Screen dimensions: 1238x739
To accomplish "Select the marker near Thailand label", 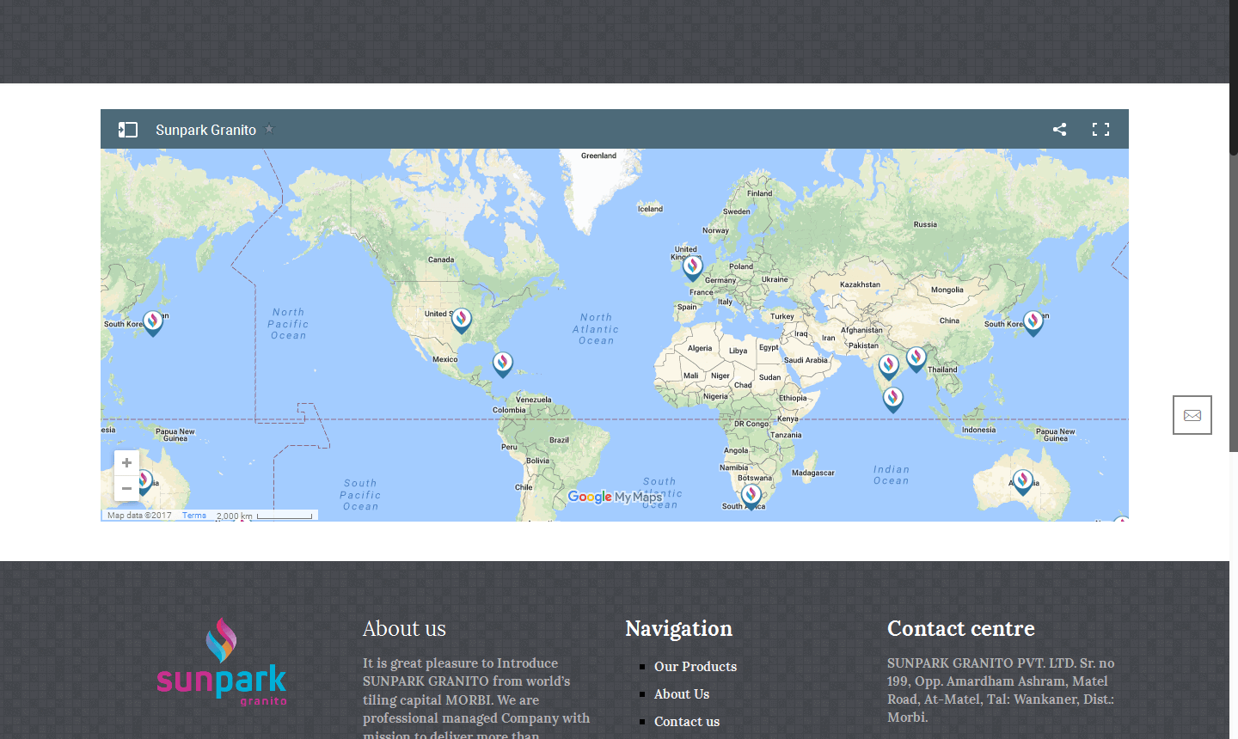I will [916, 359].
